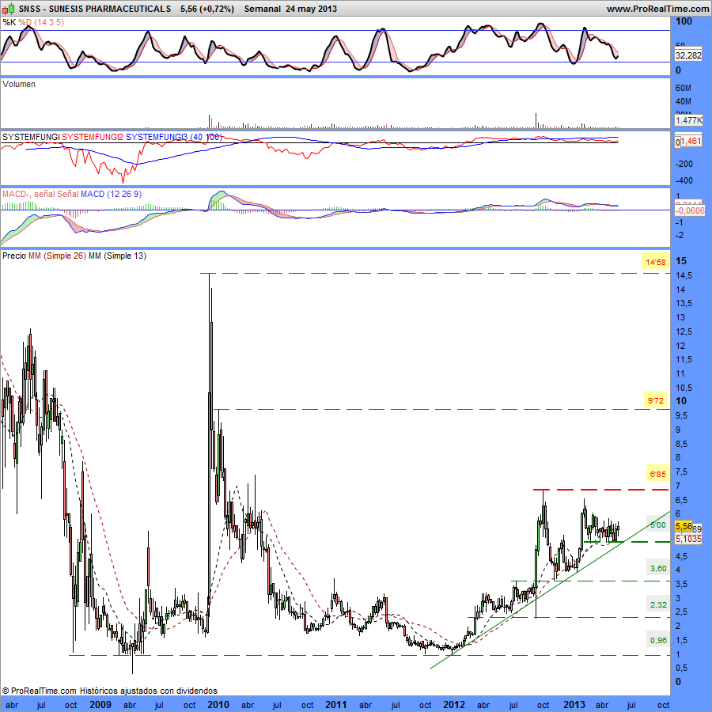Click the Históricos ajustados con dividendos text
The width and height of the screenshot is (712, 712).
tap(149, 691)
